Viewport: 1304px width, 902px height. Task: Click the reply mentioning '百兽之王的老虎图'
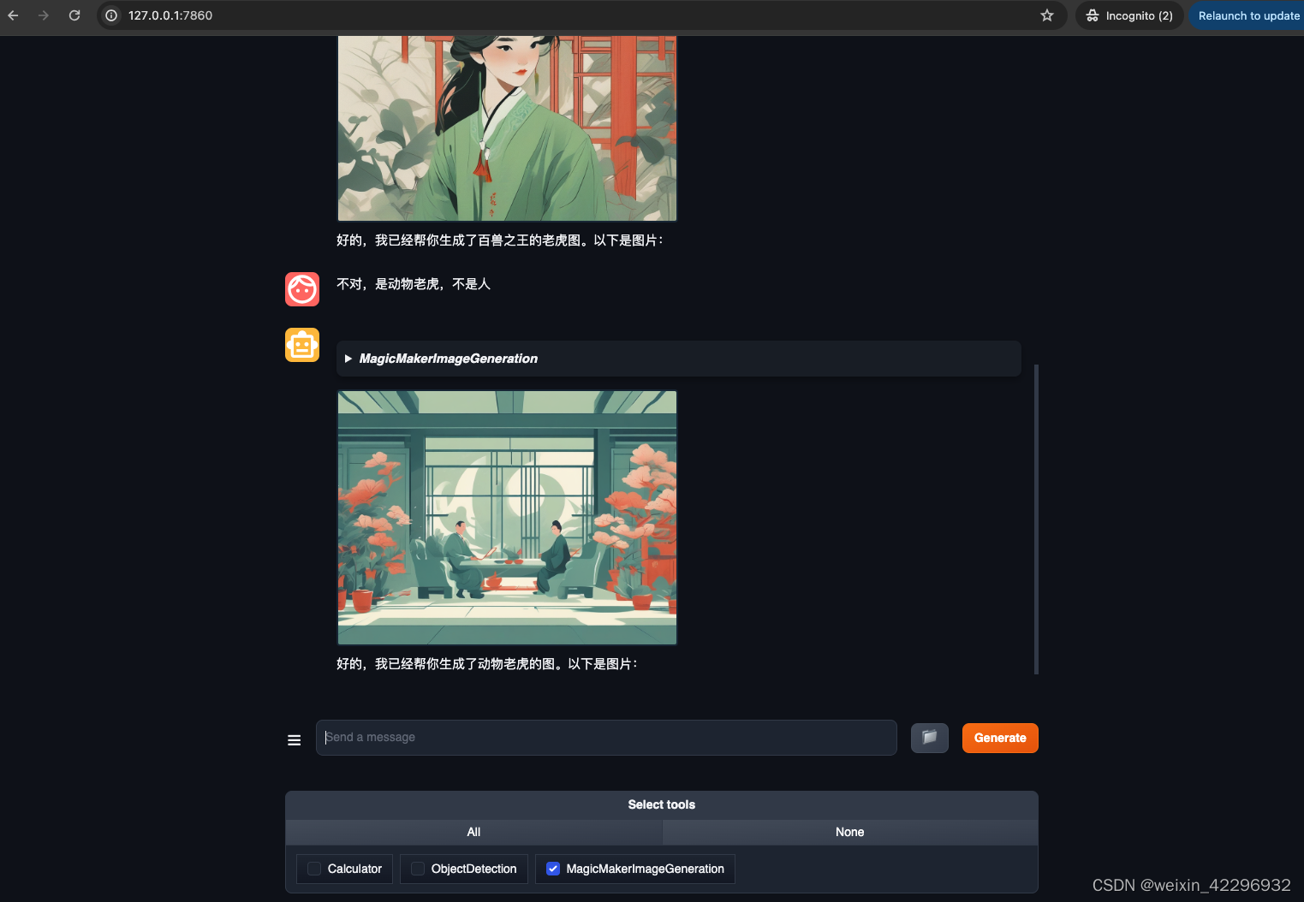tap(499, 240)
